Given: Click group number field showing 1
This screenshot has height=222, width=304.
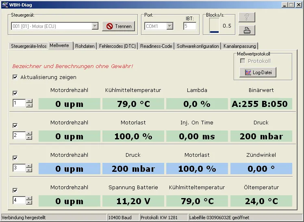Looking at the screenshot, I should pyautogui.click(x=19, y=103).
